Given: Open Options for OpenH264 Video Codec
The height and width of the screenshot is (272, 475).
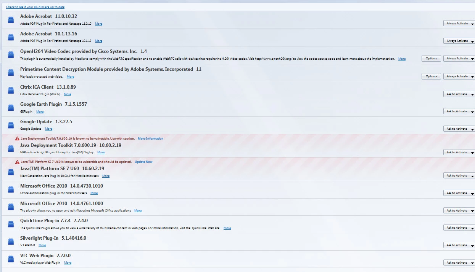Looking at the screenshot, I should pyautogui.click(x=431, y=58).
